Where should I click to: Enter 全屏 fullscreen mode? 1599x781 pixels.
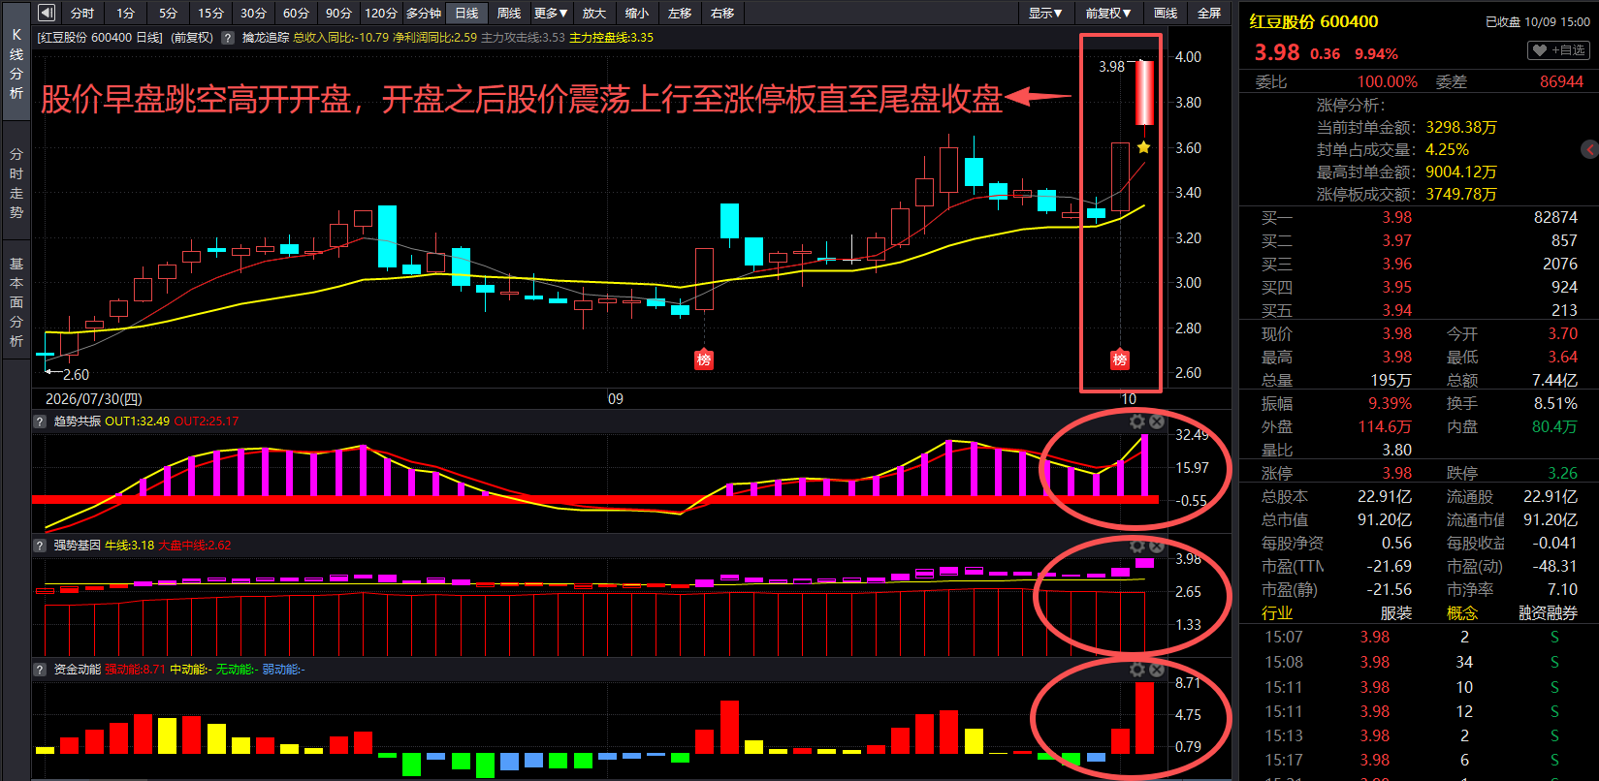[x=1209, y=13]
